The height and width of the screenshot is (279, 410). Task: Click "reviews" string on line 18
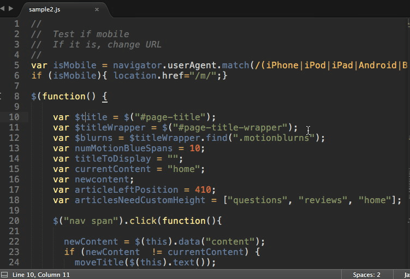click(323, 200)
